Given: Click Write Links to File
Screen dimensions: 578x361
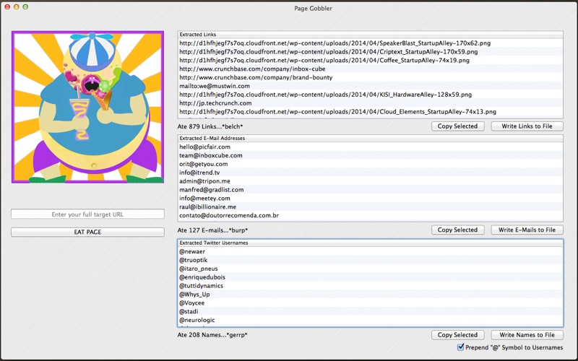Looking at the screenshot, I should (x=527, y=126).
